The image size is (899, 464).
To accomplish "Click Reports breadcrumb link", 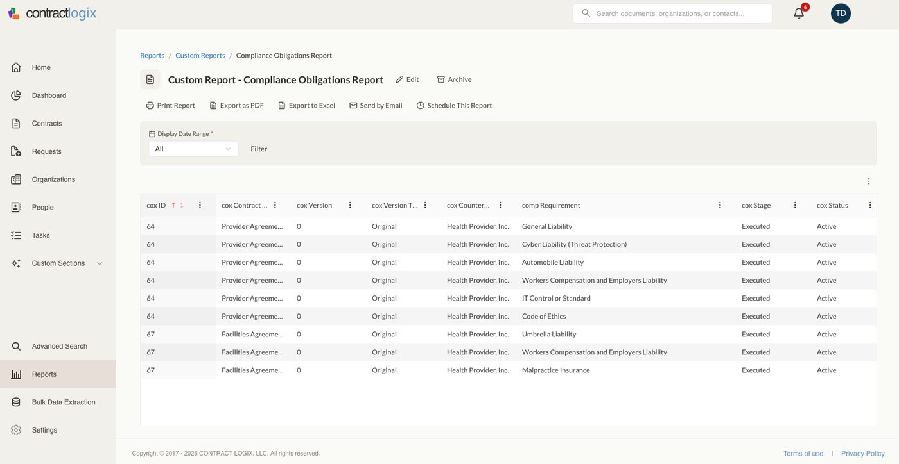I will click(152, 56).
